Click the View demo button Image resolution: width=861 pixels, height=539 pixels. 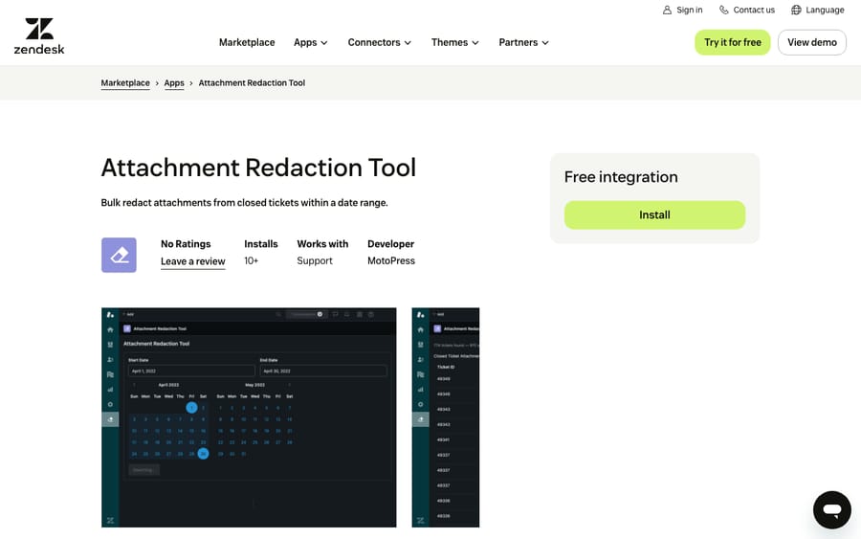click(x=812, y=42)
